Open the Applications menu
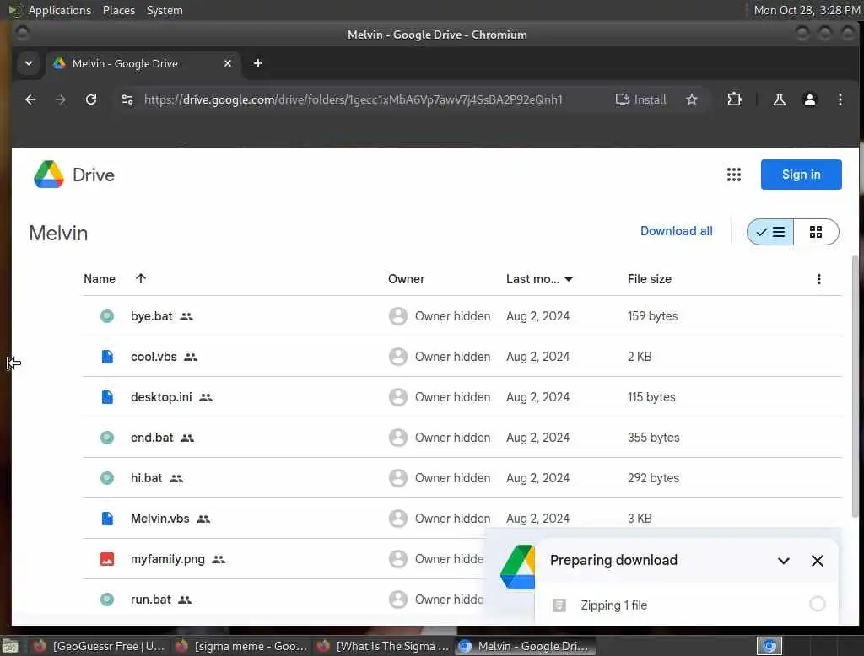This screenshot has width=864, height=656. [60, 10]
